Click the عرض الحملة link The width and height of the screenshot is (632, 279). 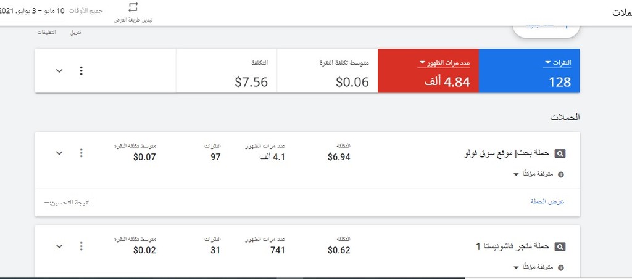point(547,202)
